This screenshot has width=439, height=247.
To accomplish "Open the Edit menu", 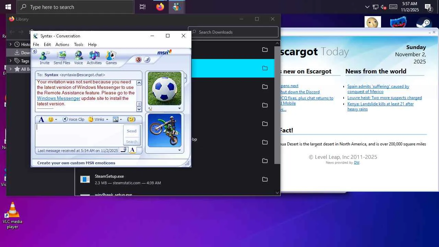I will click(x=47, y=45).
